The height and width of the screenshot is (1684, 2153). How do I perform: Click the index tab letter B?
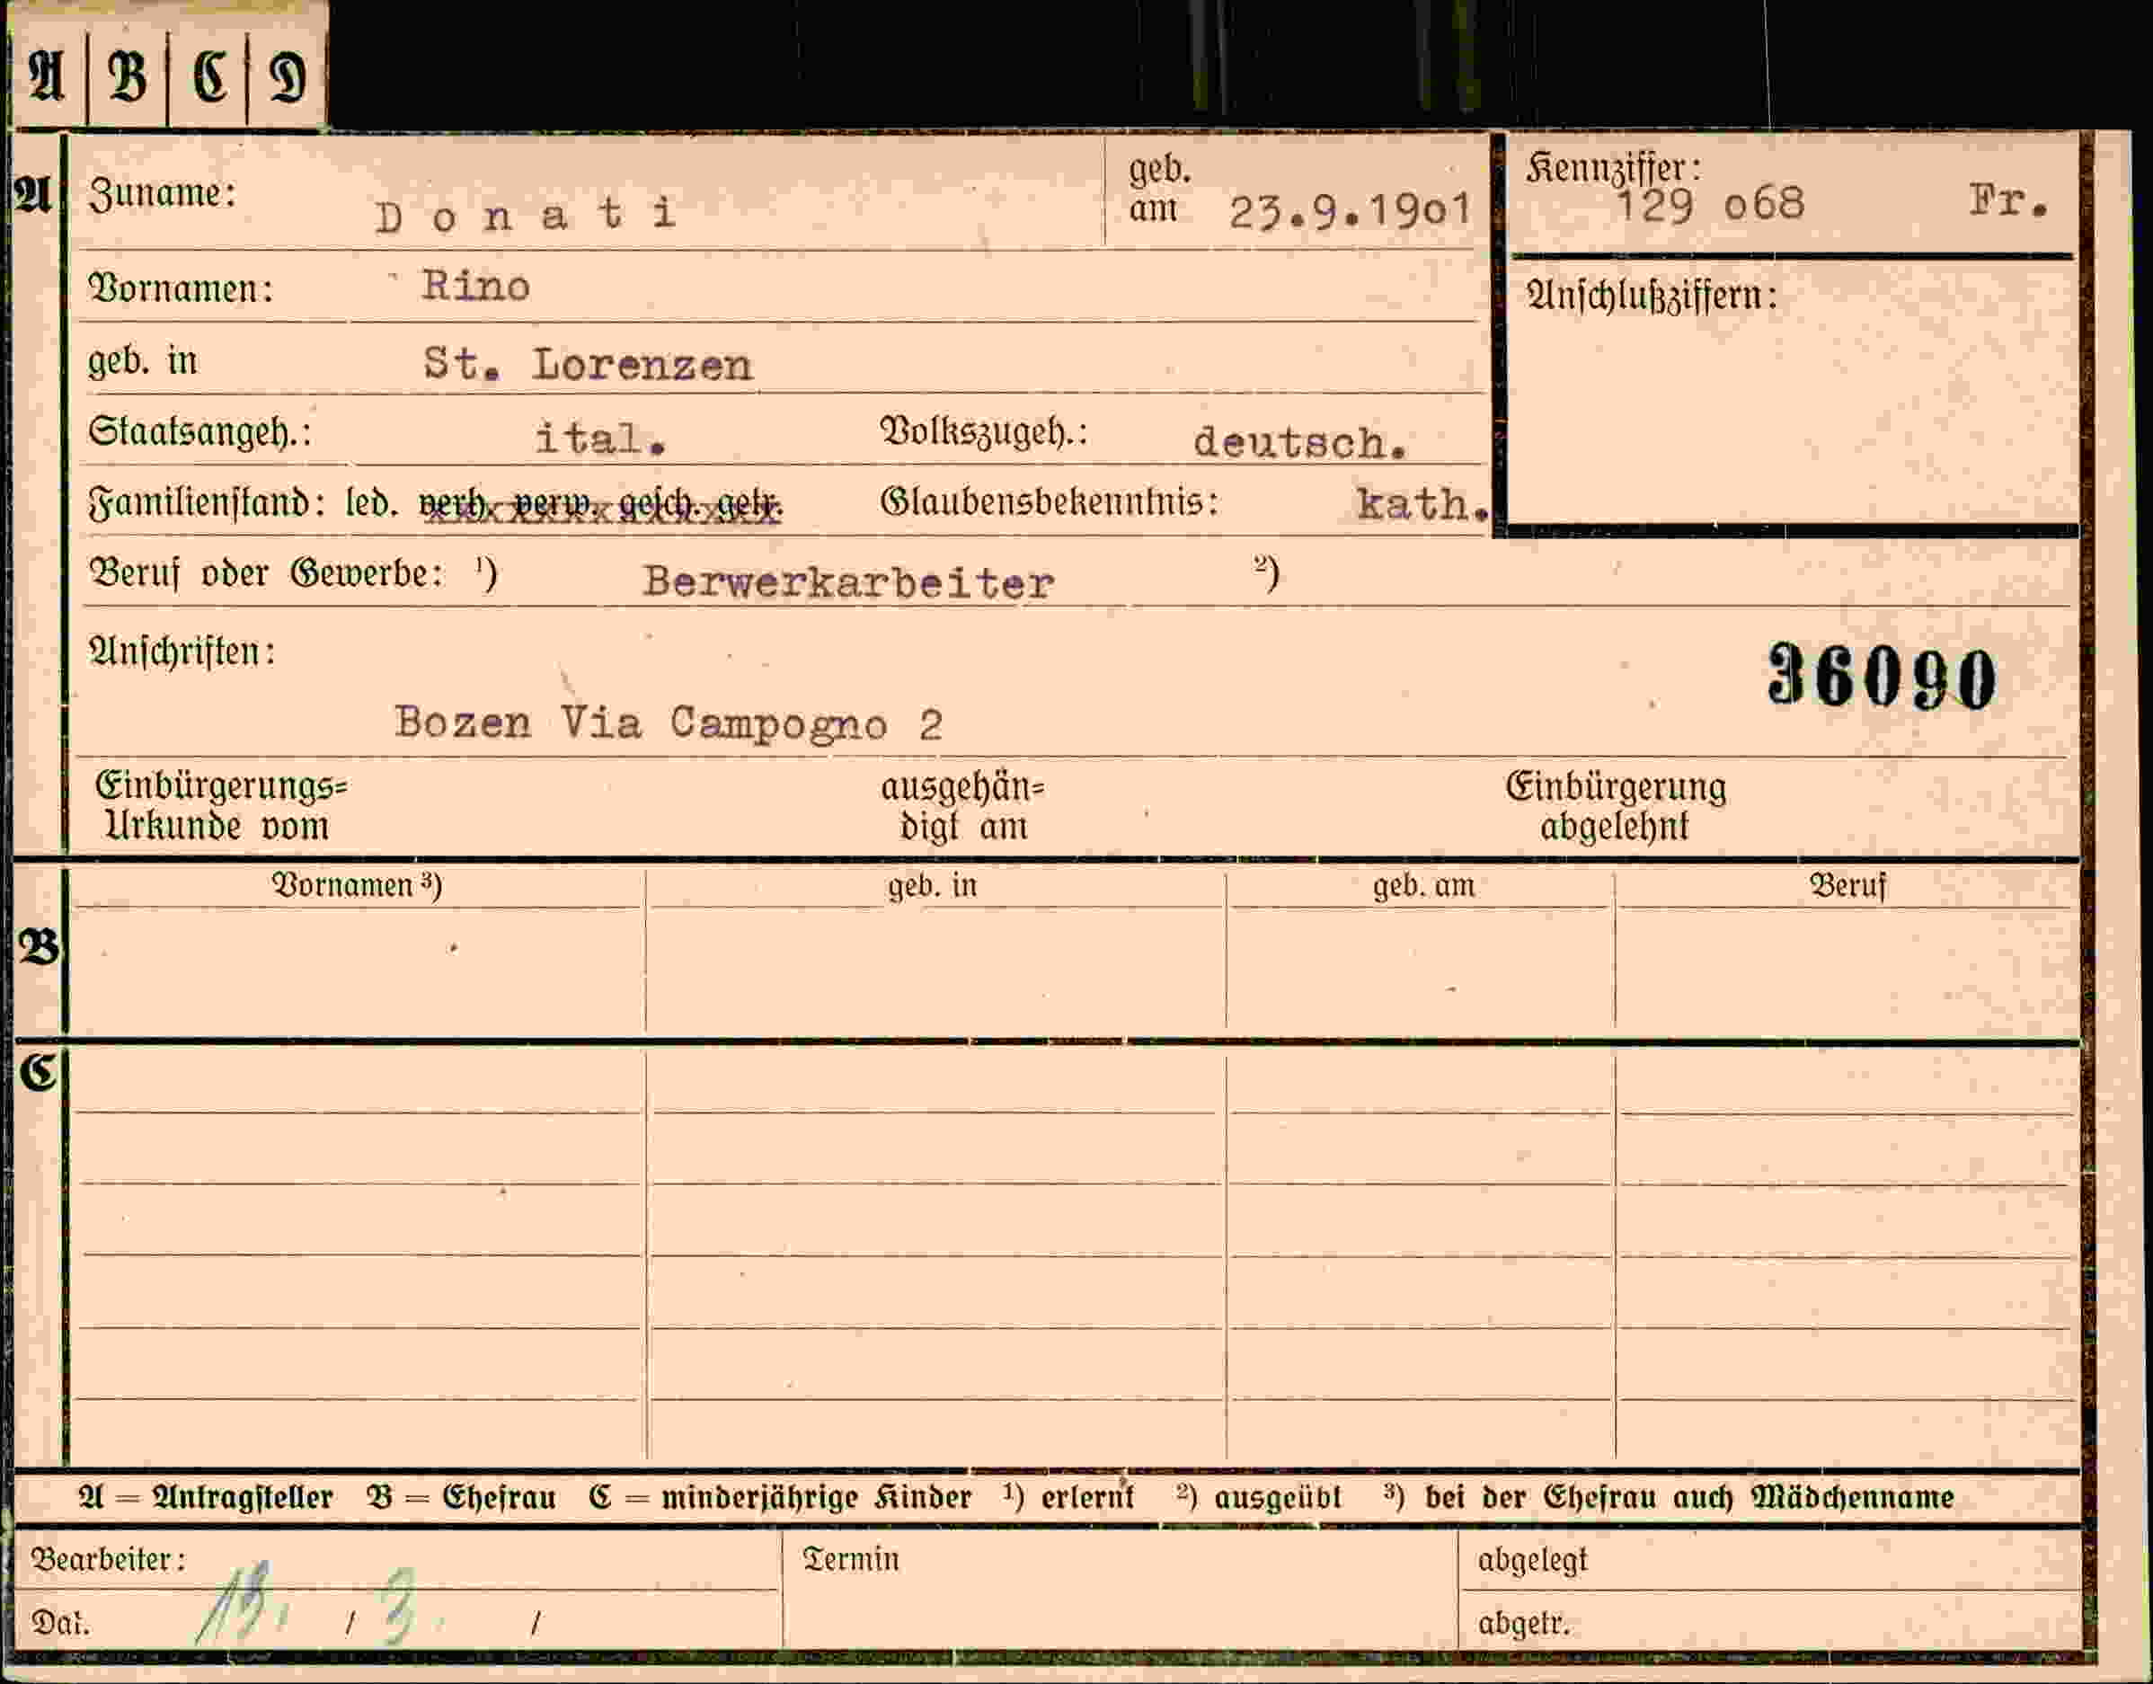click(128, 77)
